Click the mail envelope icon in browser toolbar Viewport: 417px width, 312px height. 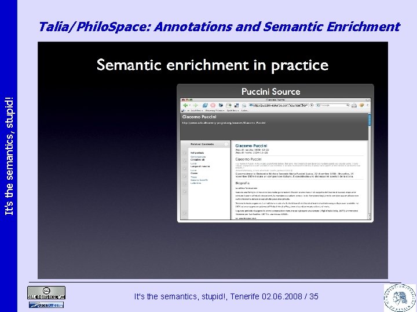pos(228,105)
